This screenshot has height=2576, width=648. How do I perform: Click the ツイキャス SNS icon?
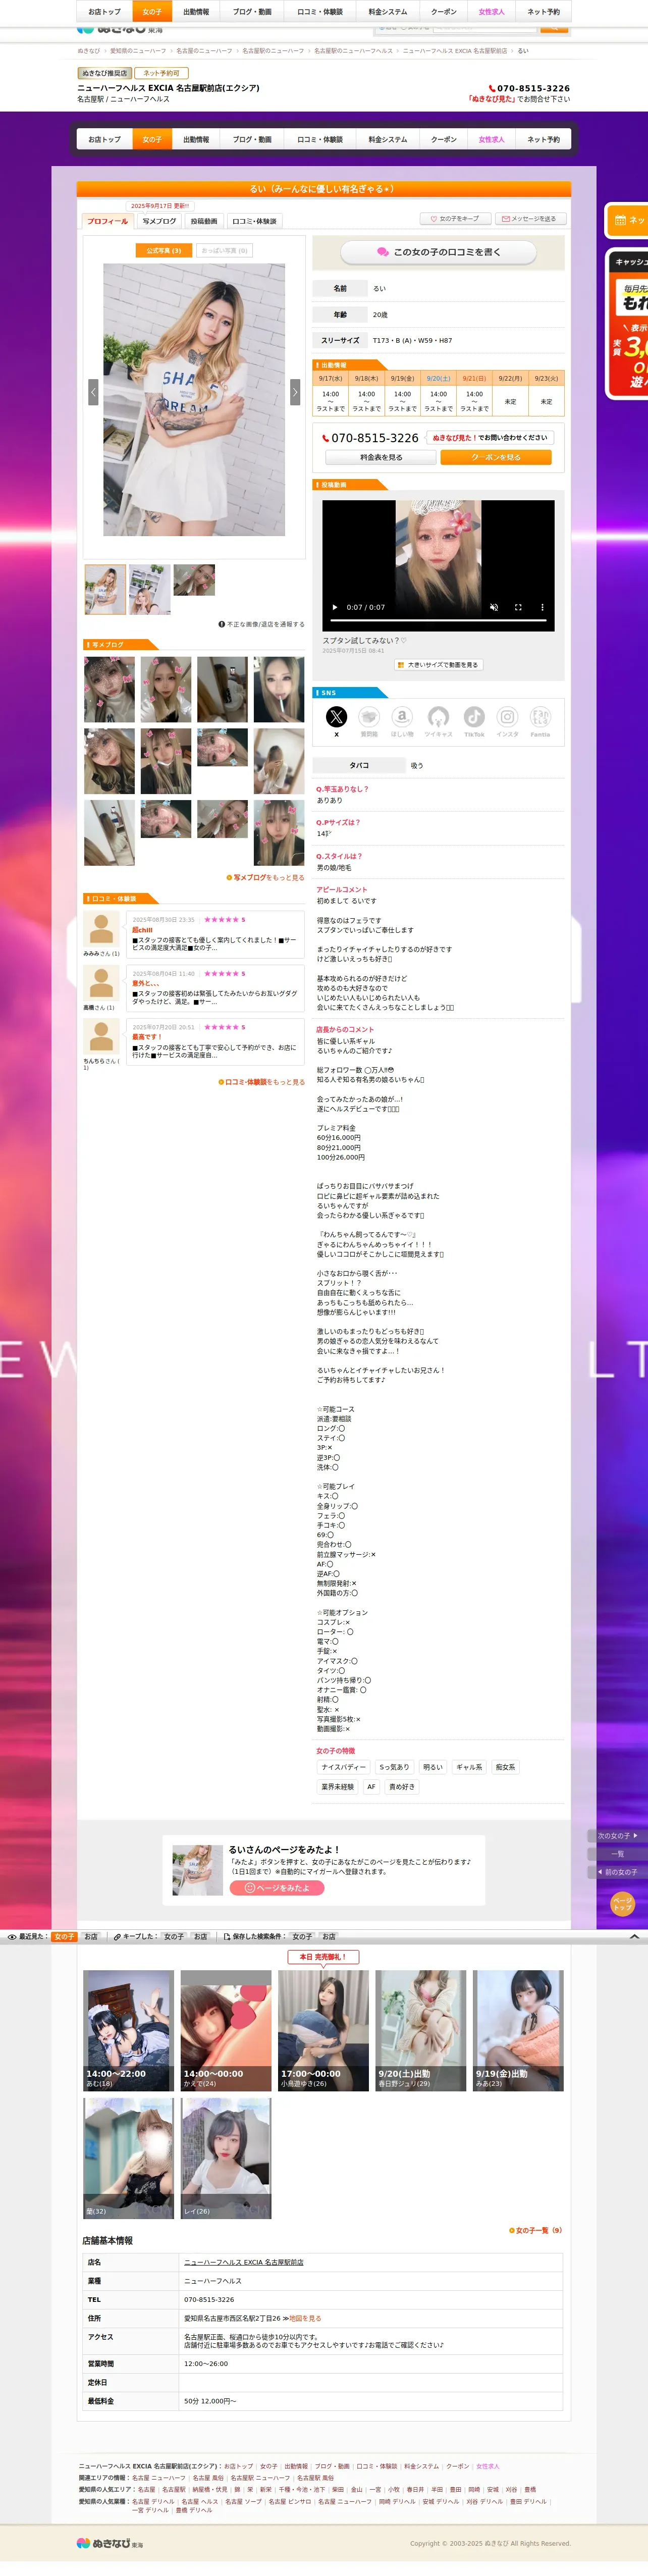click(x=438, y=717)
